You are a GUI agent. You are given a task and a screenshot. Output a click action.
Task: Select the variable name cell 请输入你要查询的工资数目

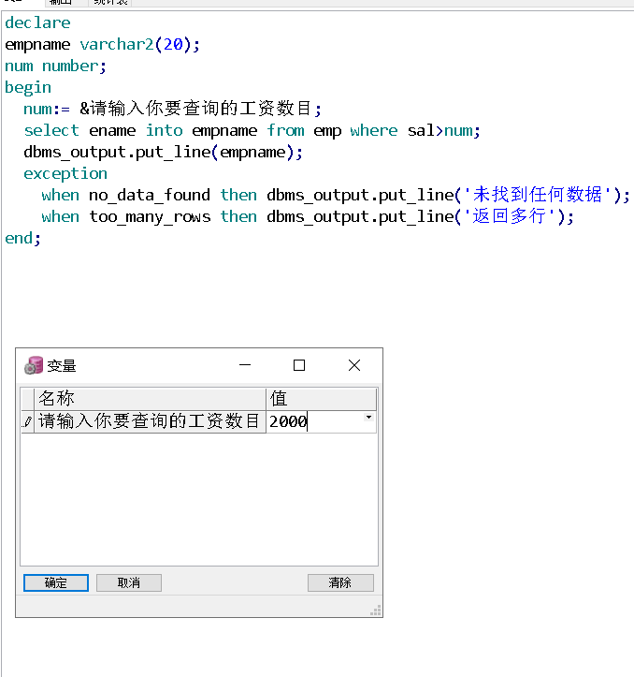[150, 421]
